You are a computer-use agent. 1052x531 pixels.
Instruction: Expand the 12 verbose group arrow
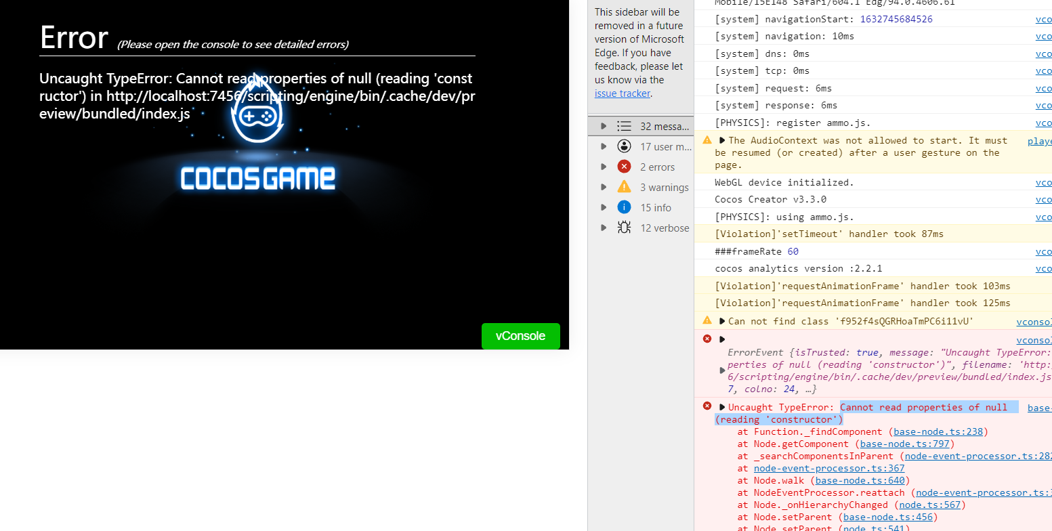[604, 228]
